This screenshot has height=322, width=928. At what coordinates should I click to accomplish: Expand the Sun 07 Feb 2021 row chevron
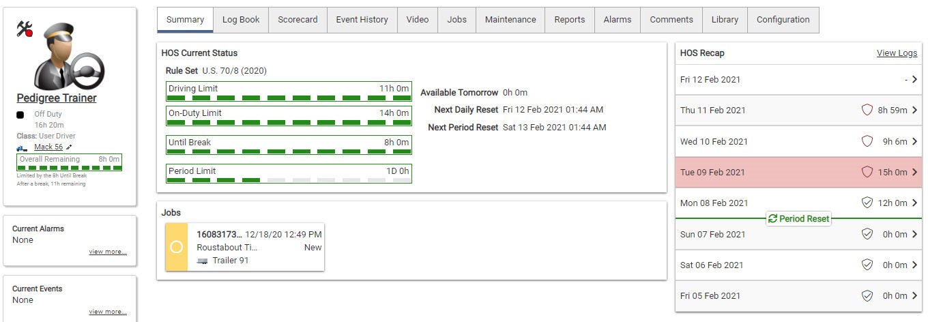(x=914, y=235)
